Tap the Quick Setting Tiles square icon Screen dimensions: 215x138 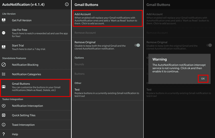pyautogui.click(x=4, y=115)
